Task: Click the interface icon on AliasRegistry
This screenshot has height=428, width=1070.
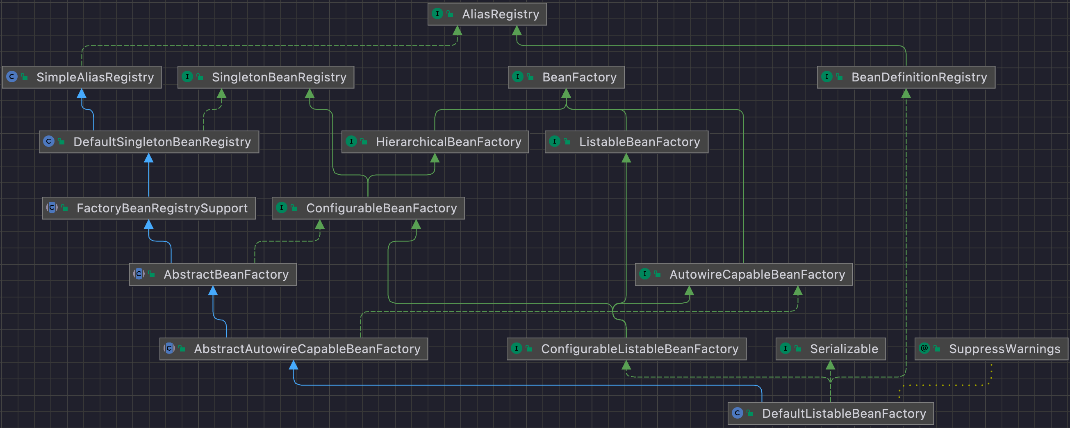Action: point(437,14)
